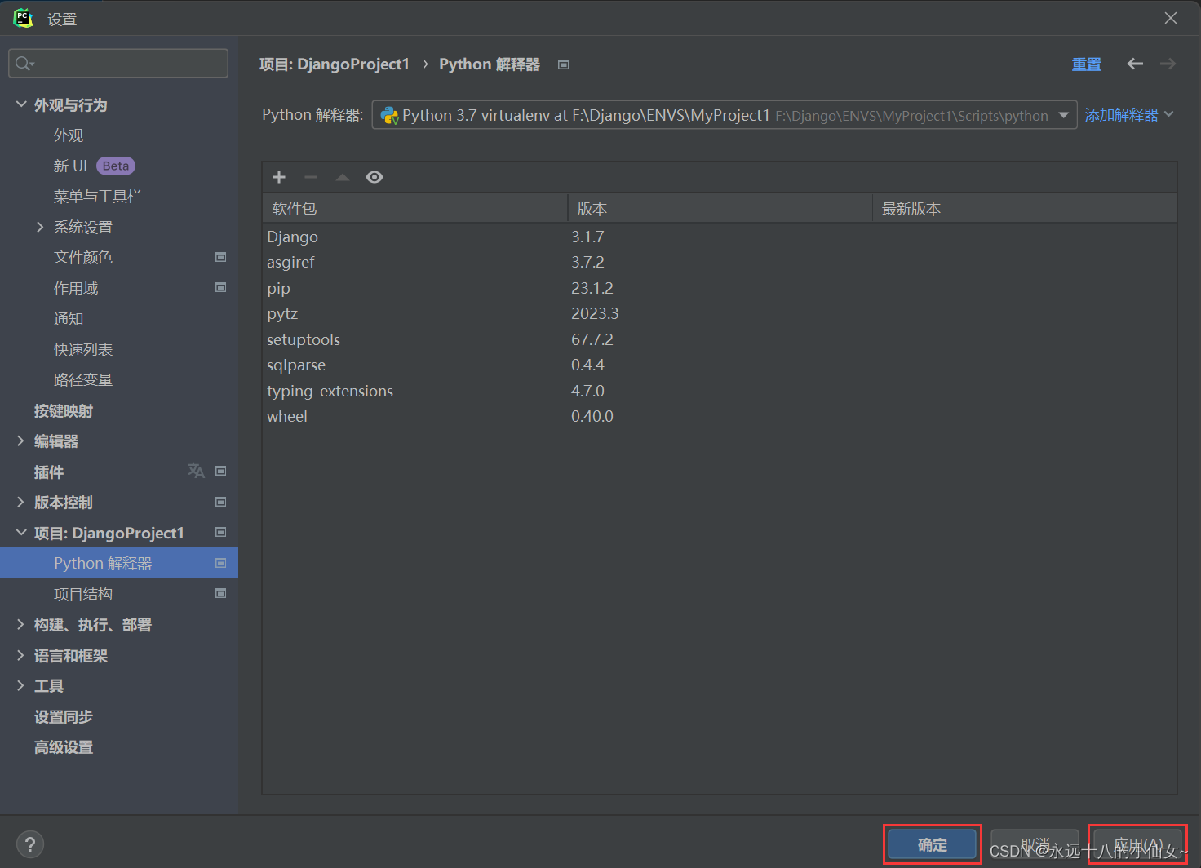Select the setuptools package row
This screenshot has height=868, width=1201.
pos(720,339)
